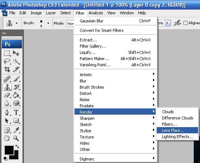200x163 pixels.
Task: Pick the Healing Brush tool
Action: 7,79
